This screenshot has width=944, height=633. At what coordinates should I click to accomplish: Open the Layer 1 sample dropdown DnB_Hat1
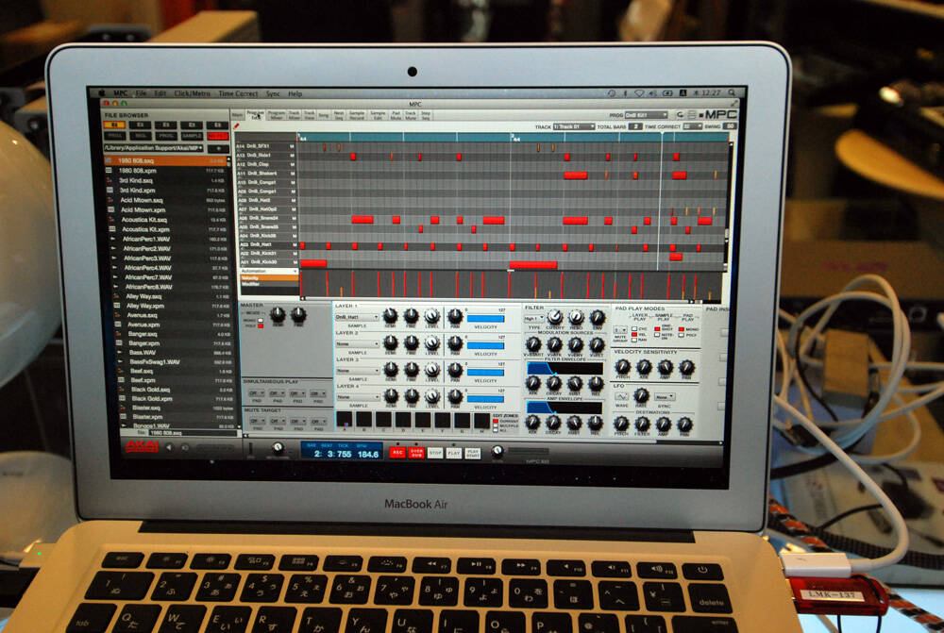point(357,317)
